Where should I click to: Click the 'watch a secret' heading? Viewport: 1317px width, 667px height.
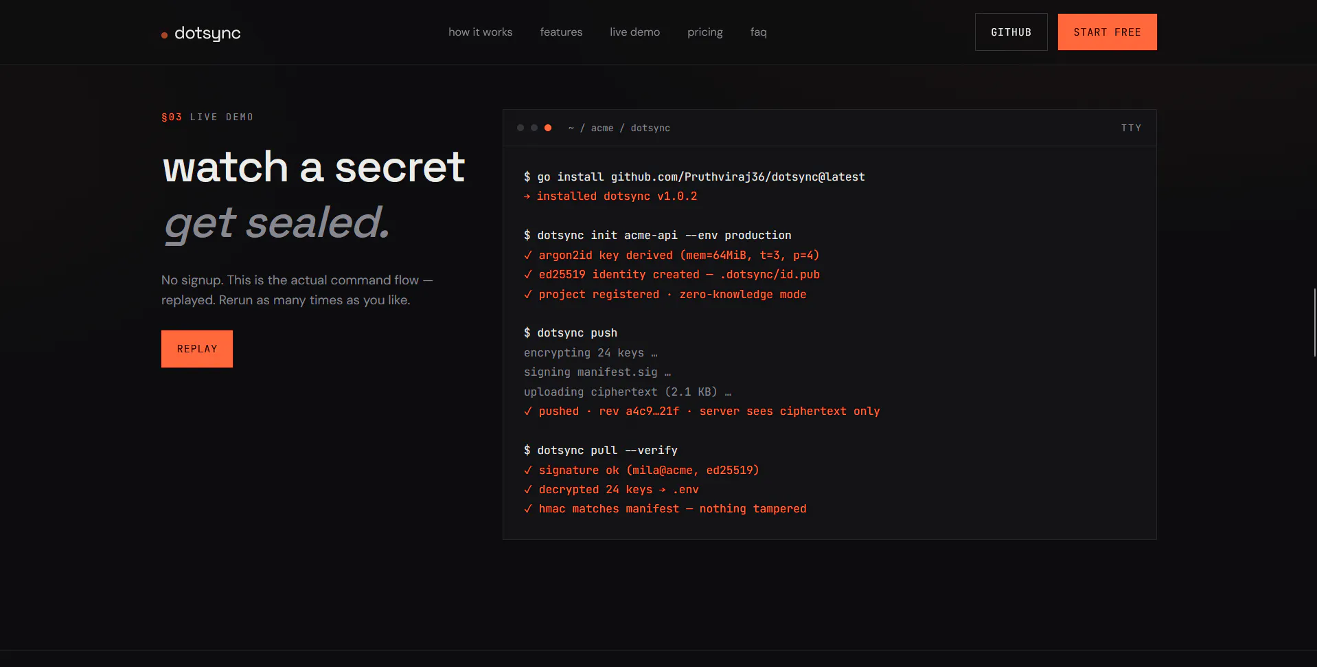(x=314, y=167)
